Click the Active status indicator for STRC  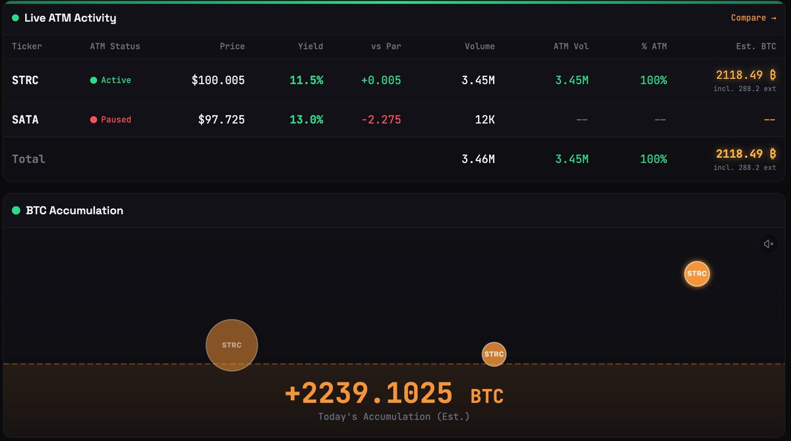coord(111,80)
